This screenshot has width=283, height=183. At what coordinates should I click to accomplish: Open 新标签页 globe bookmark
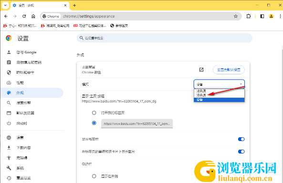click(x=119, y=26)
